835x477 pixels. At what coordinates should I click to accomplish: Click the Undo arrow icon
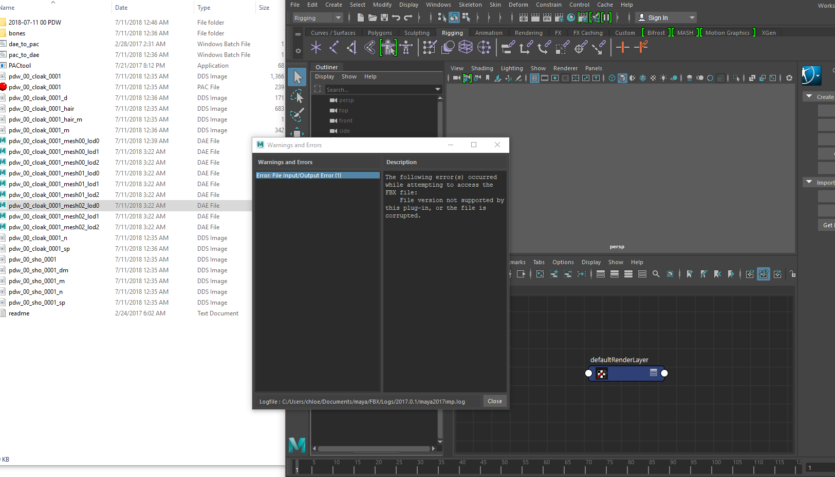(x=396, y=18)
